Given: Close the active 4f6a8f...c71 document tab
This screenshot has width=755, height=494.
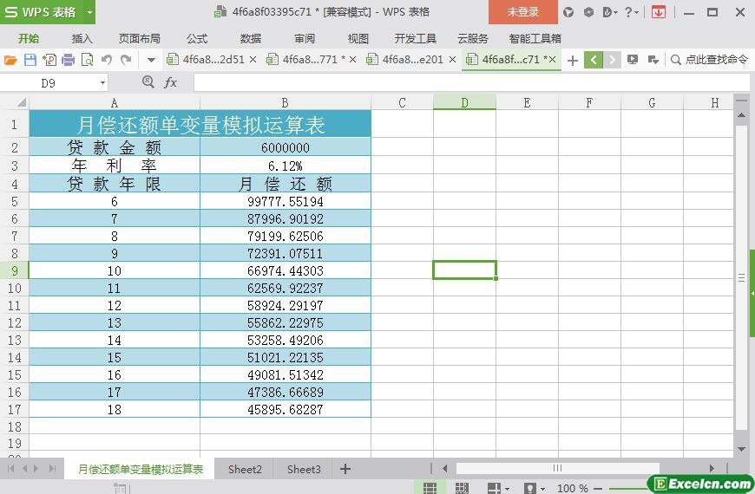Looking at the screenshot, I should point(552,60).
